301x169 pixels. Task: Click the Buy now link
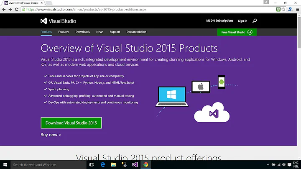(51, 135)
